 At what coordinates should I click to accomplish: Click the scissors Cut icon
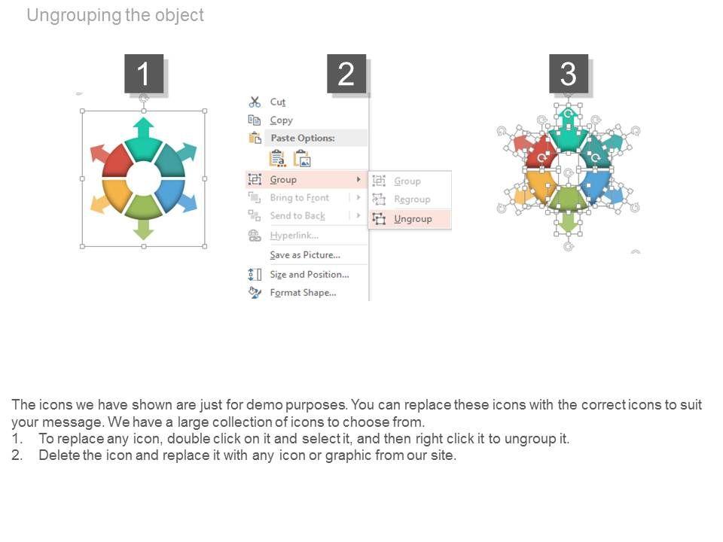point(255,102)
